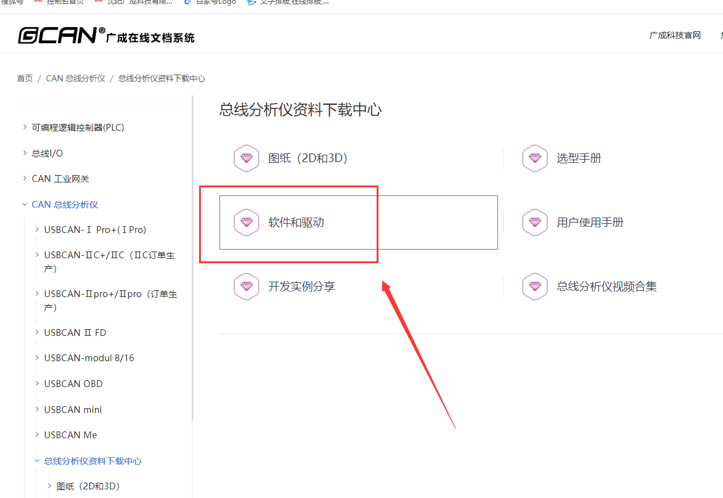The width and height of the screenshot is (723, 498).
Task: Click the diamond icon beside 用户使用手册
Action: [x=534, y=222]
